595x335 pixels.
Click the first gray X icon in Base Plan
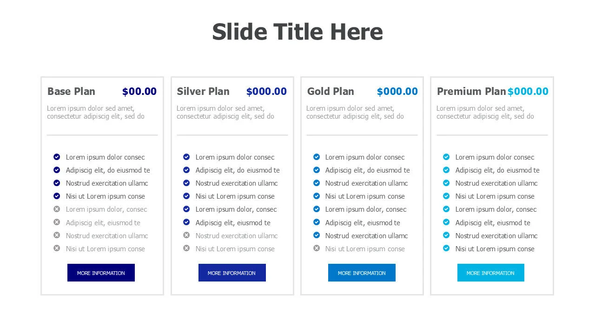pyautogui.click(x=57, y=209)
